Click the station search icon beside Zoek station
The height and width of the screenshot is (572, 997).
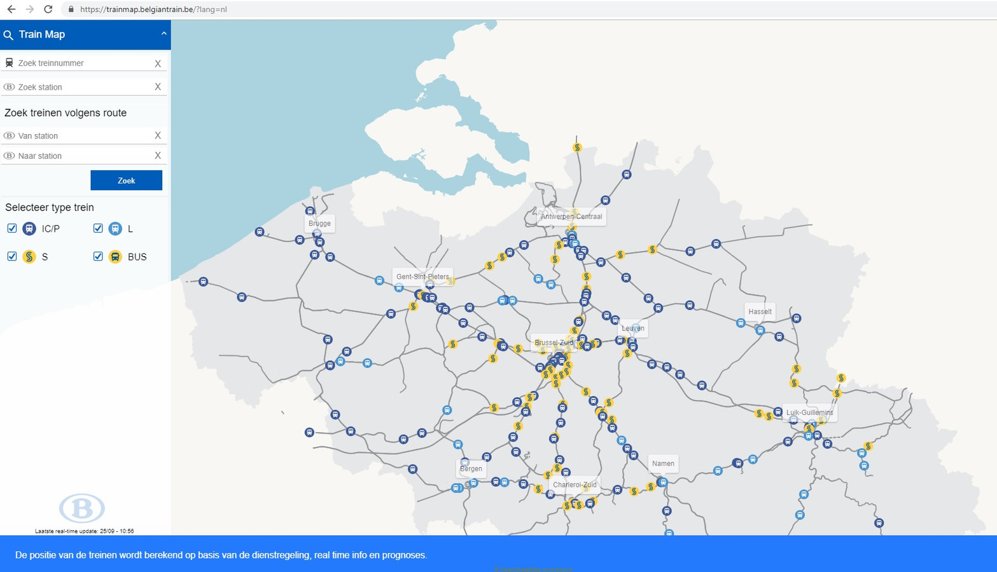[x=10, y=86]
